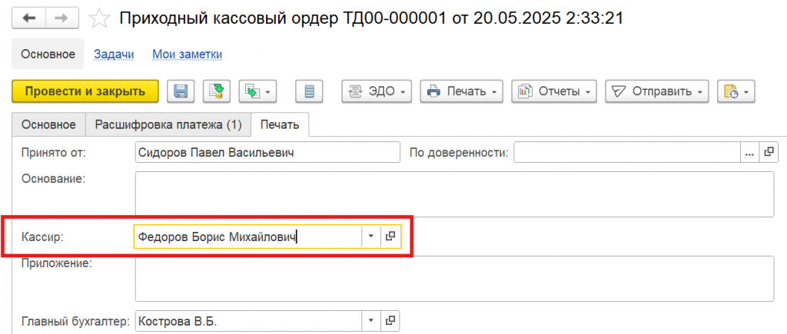This screenshot has width=787, height=334.
Task: Switch to Основное navigation section
Action: pyautogui.click(x=48, y=54)
